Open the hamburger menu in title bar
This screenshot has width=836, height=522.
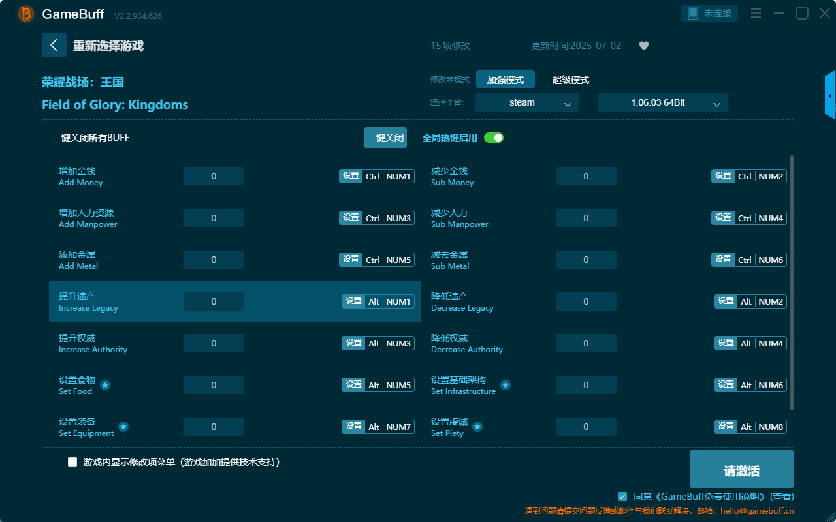pos(756,14)
